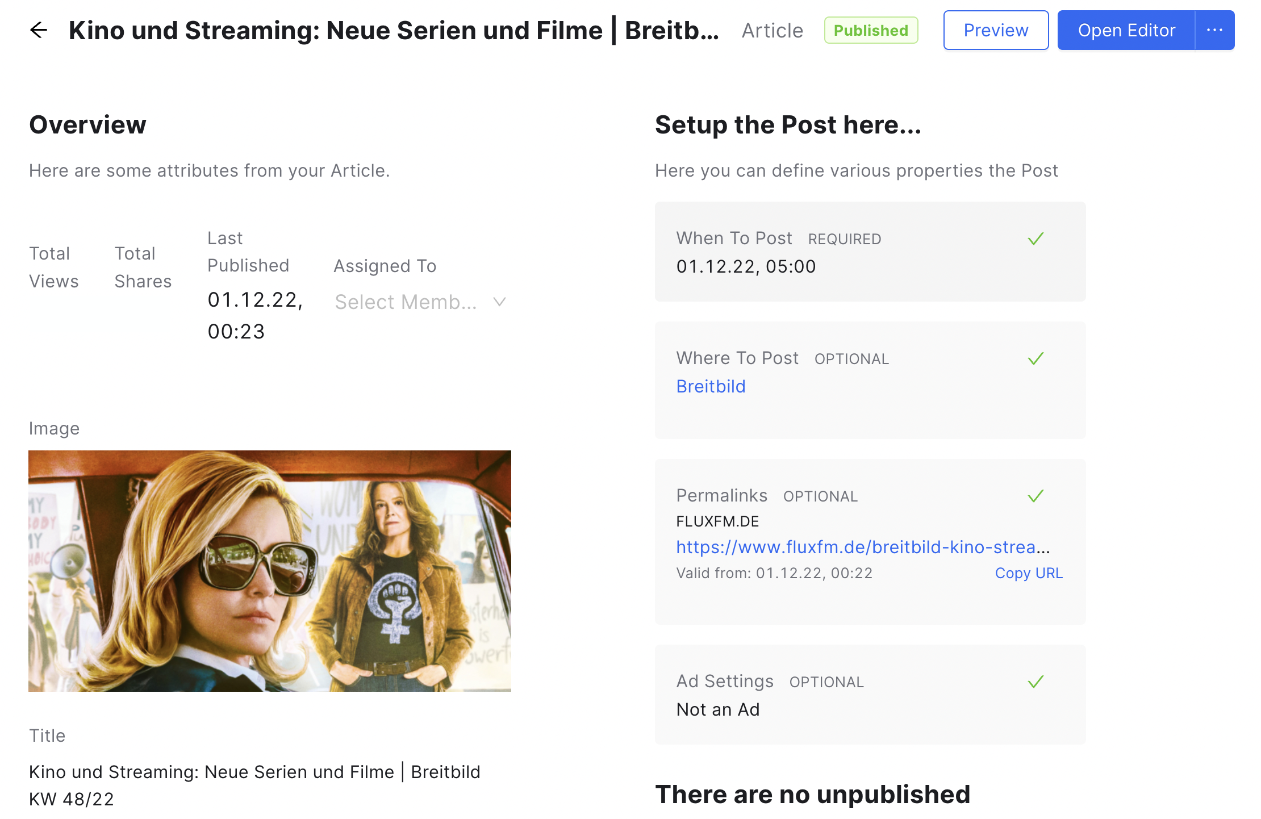Click Copy URL in Permalinks
The height and width of the screenshot is (819, 1261).
pyautogui.click(x=1029, y=573)
